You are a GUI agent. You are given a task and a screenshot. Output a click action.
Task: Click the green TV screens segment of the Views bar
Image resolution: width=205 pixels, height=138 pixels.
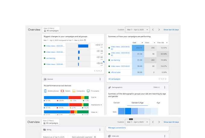tap(83, 112)
